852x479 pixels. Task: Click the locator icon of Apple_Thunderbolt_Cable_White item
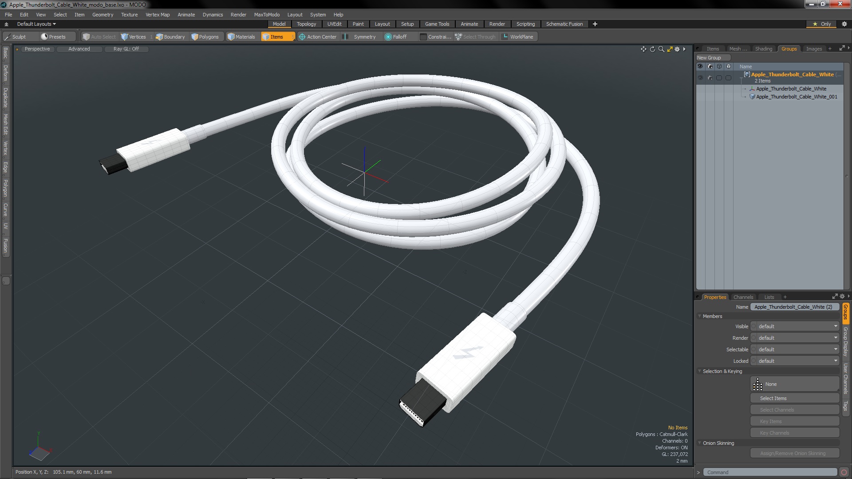[752, 89]
